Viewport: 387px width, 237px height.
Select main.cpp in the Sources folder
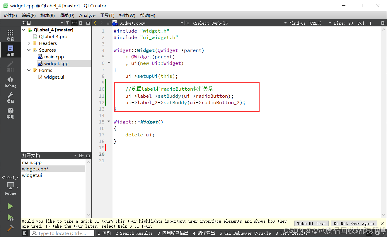point(54,57)
